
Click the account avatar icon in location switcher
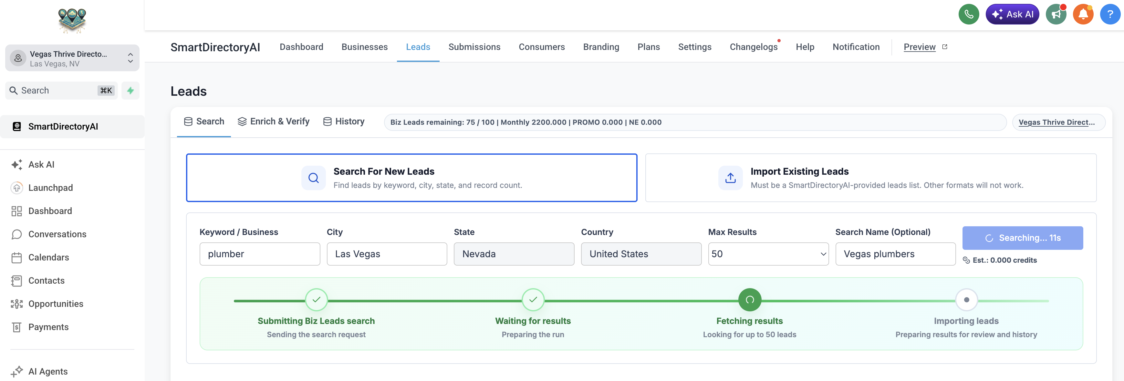[x=18, y=58]
